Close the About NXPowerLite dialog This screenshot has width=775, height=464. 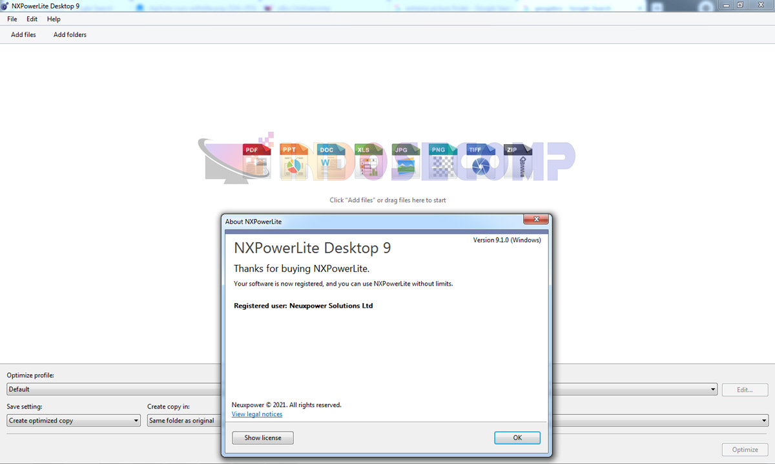point(536,220)
